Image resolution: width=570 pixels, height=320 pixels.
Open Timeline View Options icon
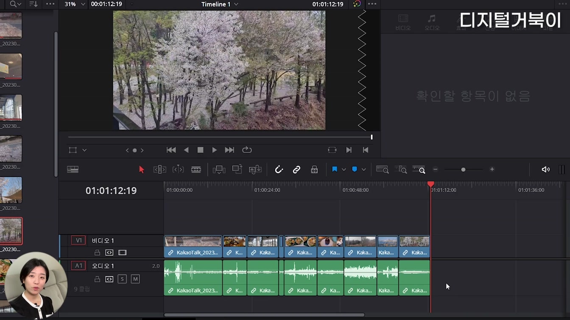[x=73, y=169]
